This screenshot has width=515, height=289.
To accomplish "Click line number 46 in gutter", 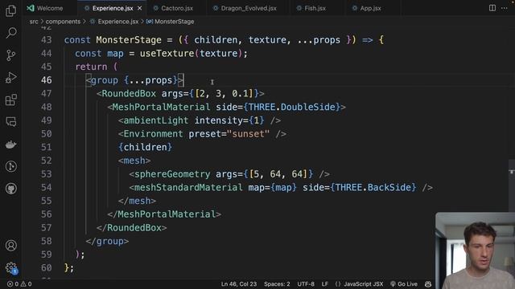I will (47, 80).
